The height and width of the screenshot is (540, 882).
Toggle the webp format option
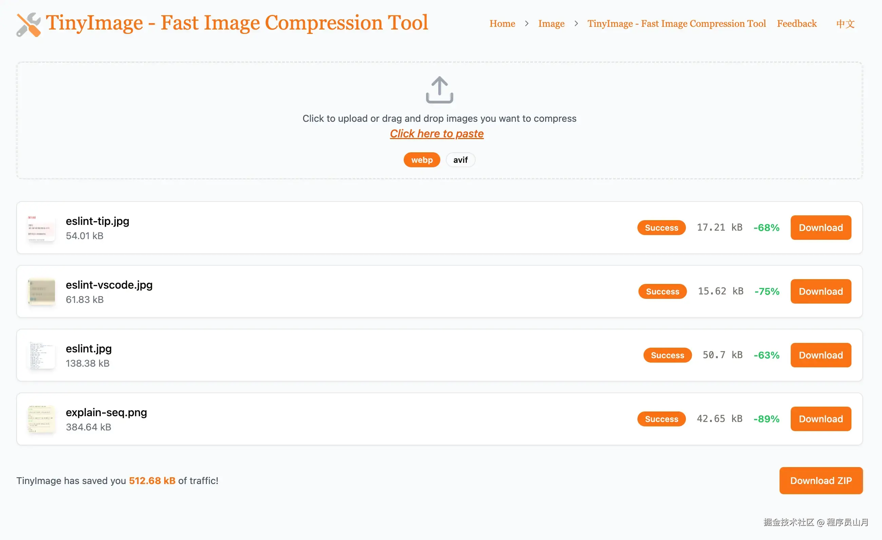(x=421, y=159)
